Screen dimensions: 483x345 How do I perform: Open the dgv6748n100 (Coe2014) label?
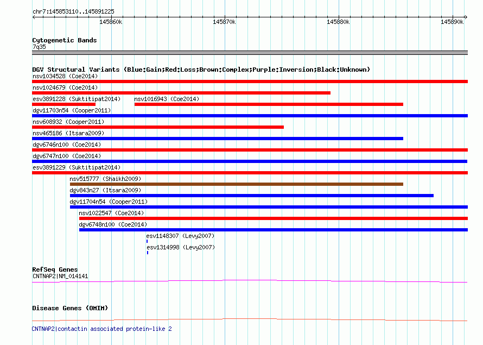tap(113, 224)
